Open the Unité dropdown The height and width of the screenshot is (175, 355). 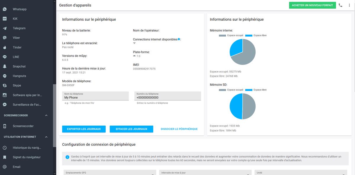301,172
